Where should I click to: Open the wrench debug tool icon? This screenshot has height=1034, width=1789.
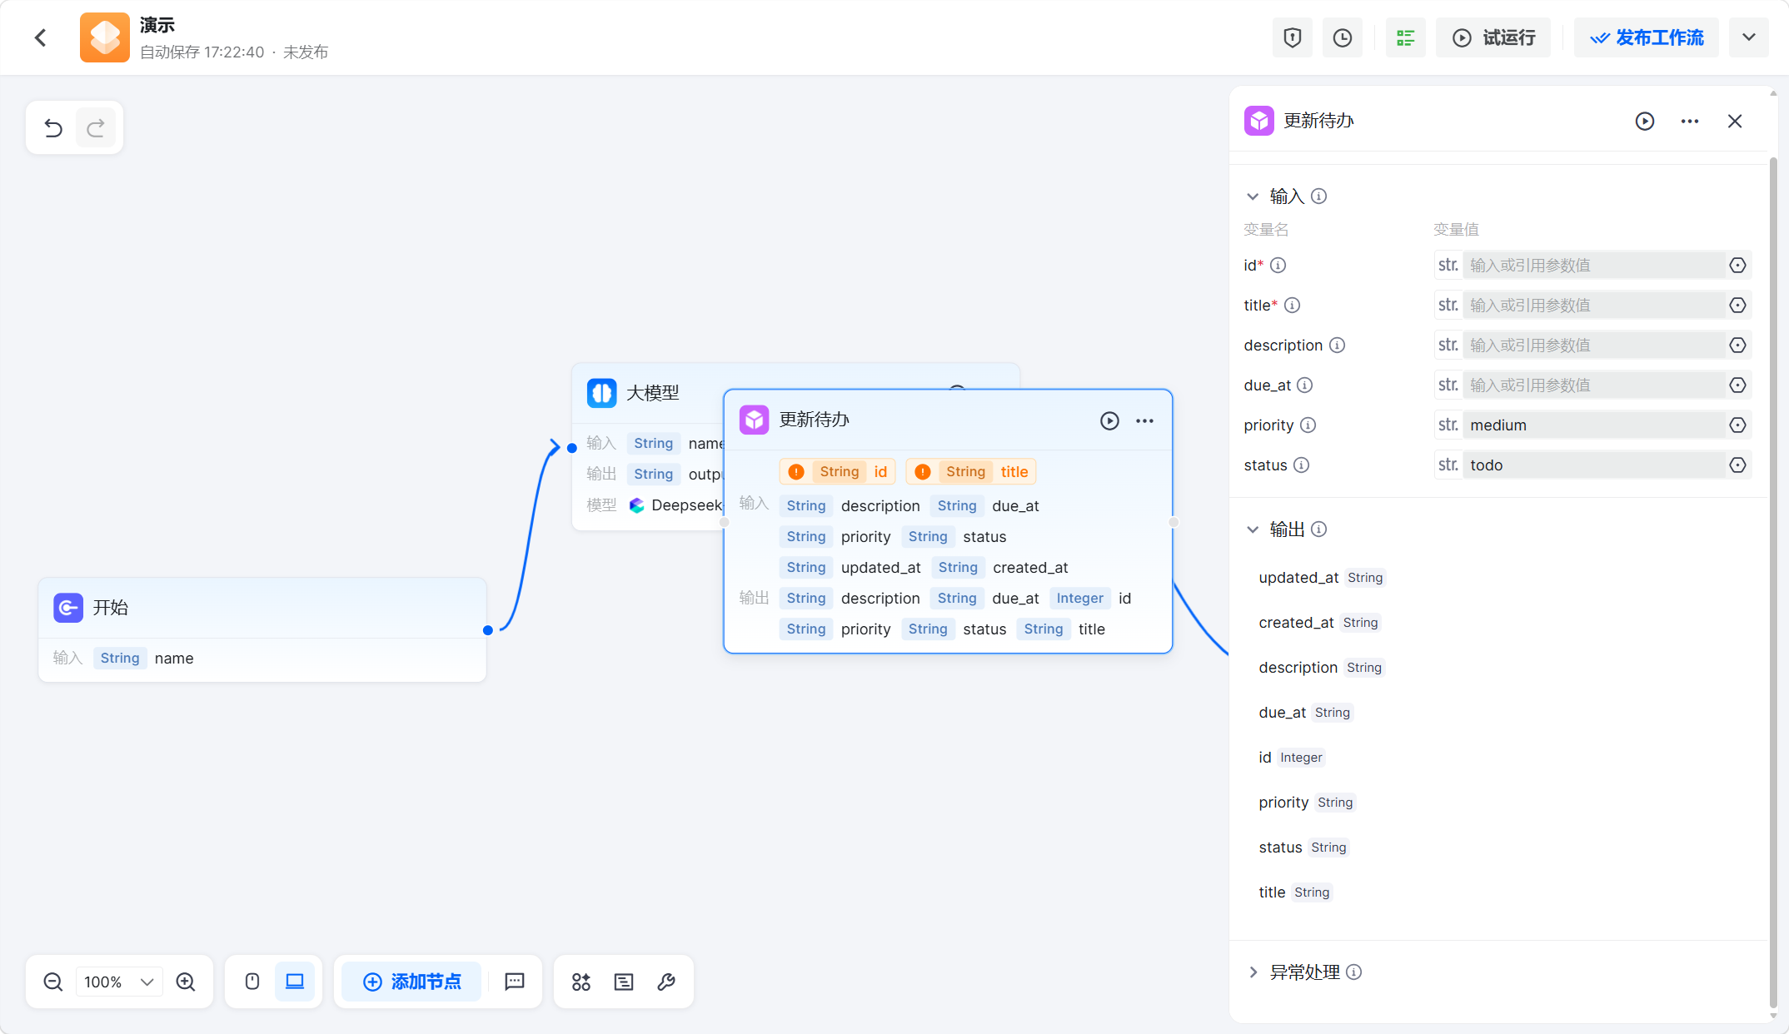click(x=666, y=982)
